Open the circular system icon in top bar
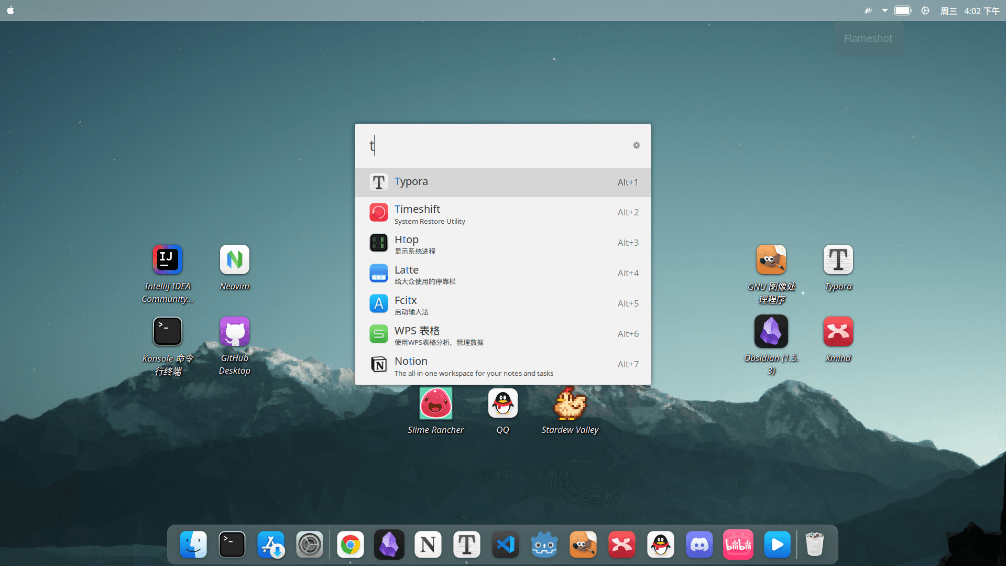 coord(925,10)
